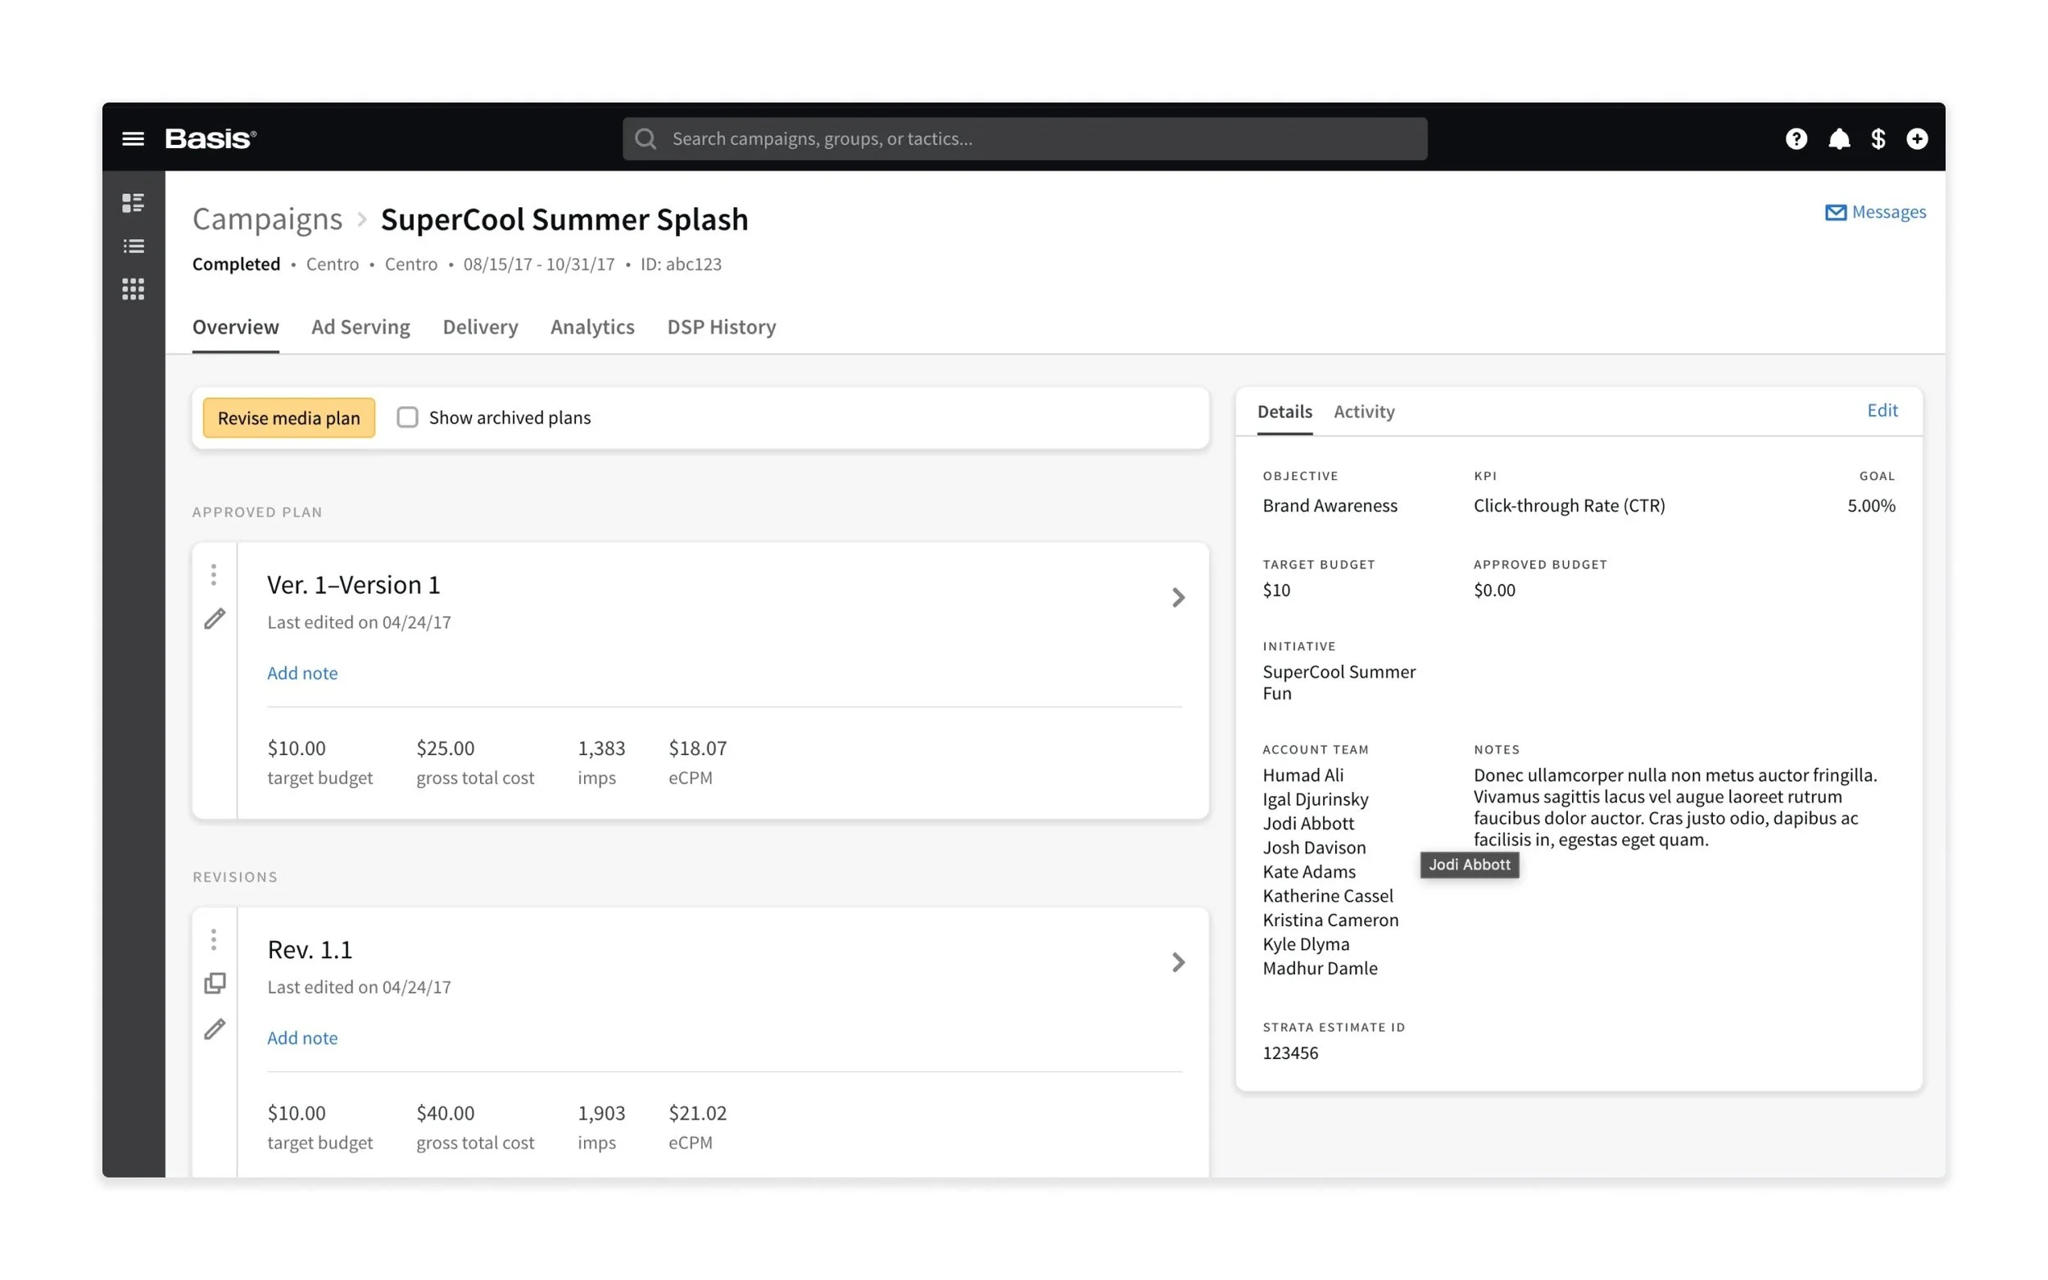Click the help question mark icon
Image resolution: width=2048 pixels, height=1280 pixels.
click(x=1796, y=139)
